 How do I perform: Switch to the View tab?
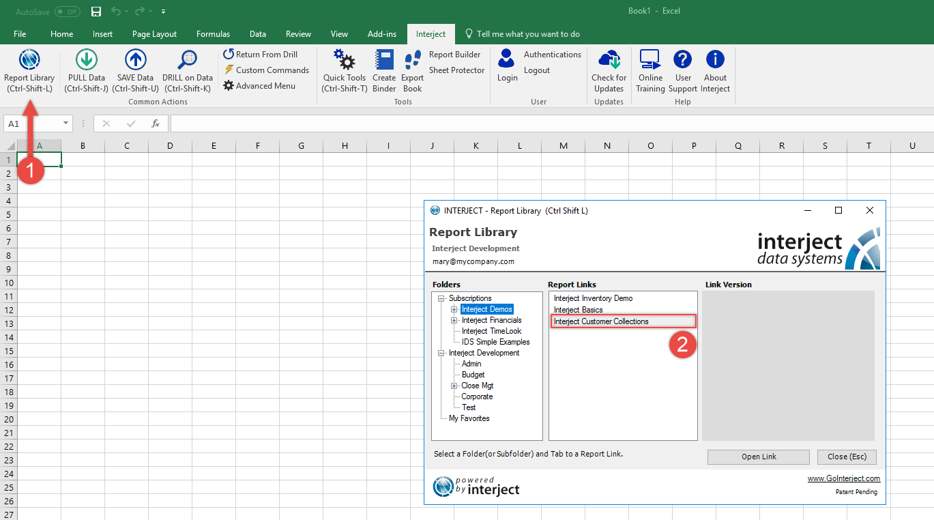[x=339, y=34]
